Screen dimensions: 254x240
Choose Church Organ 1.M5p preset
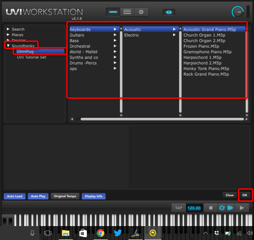204,35
